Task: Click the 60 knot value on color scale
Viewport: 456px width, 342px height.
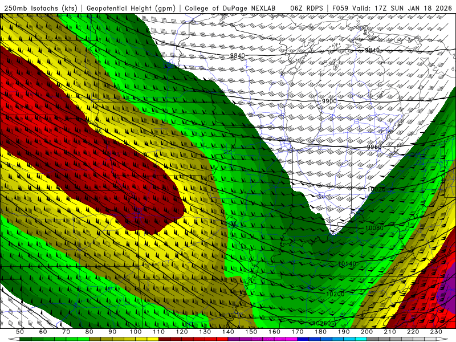Action: pos(43,332)
